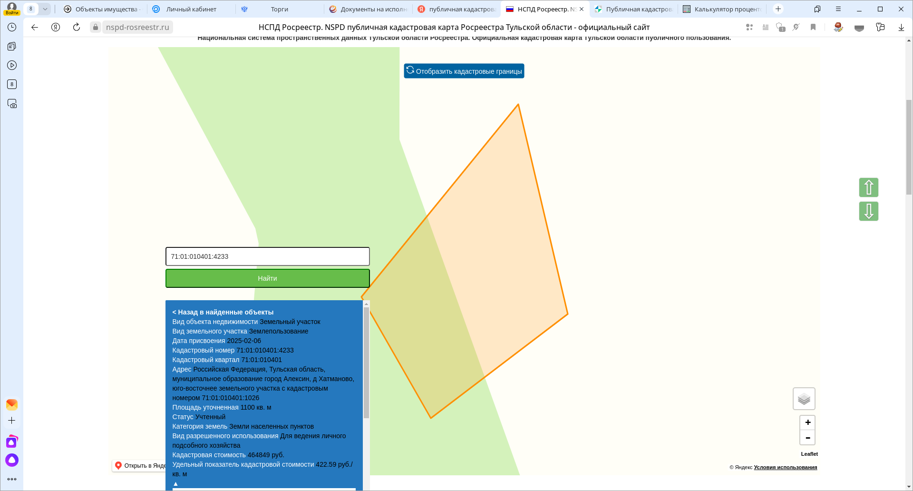
Task: Click Земли населенных пунктов text
Action: 272,426
